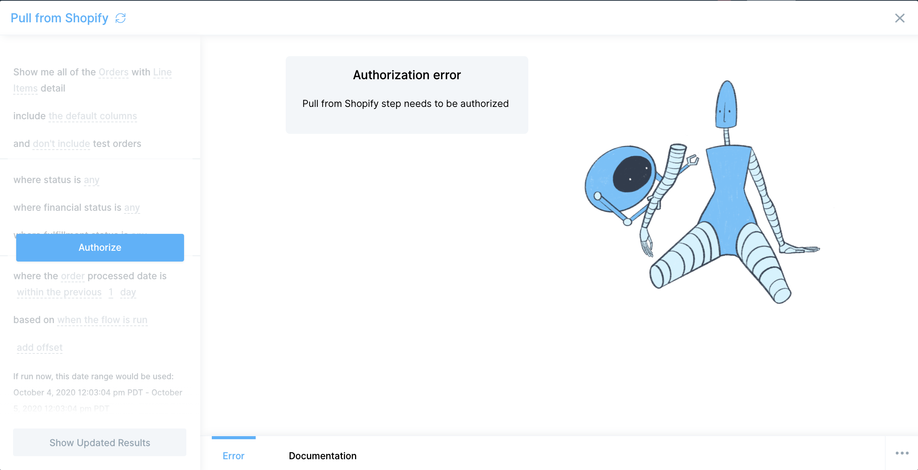Change 'when the flow is run' option

[x=102, y=320]
